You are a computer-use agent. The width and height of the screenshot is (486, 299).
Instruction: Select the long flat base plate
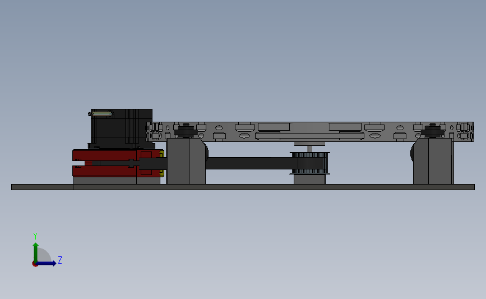click(243, 187)
